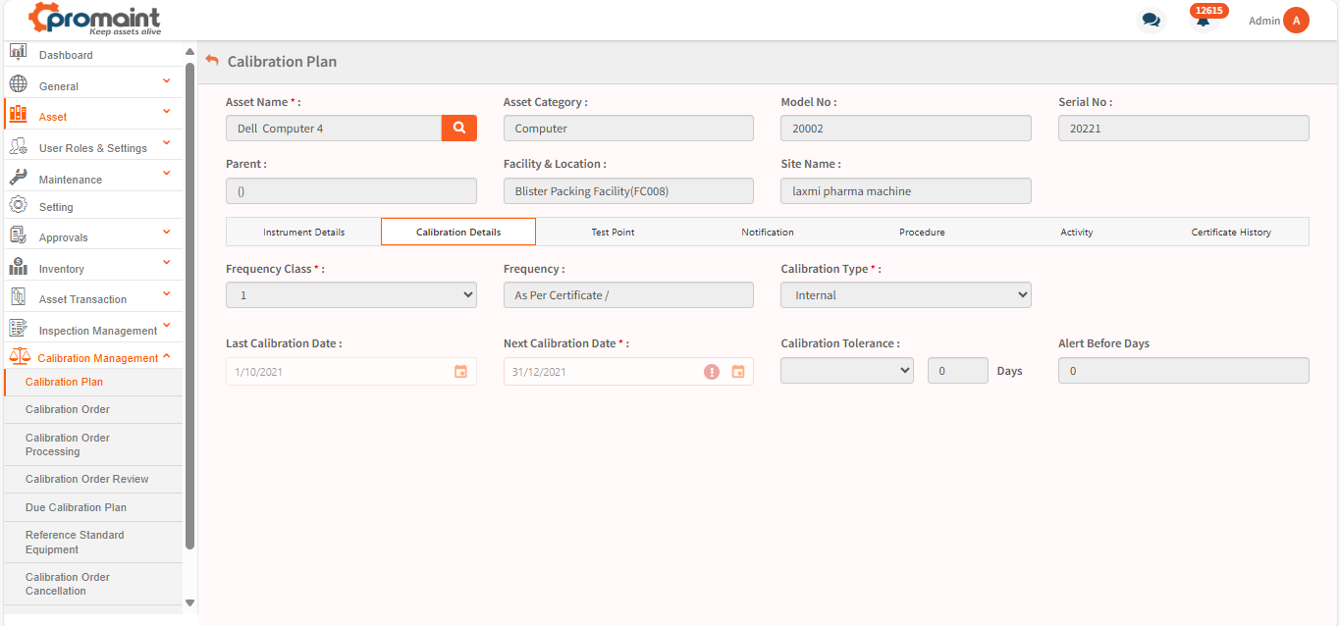Open Calibration Order Review link

point(87,479)
